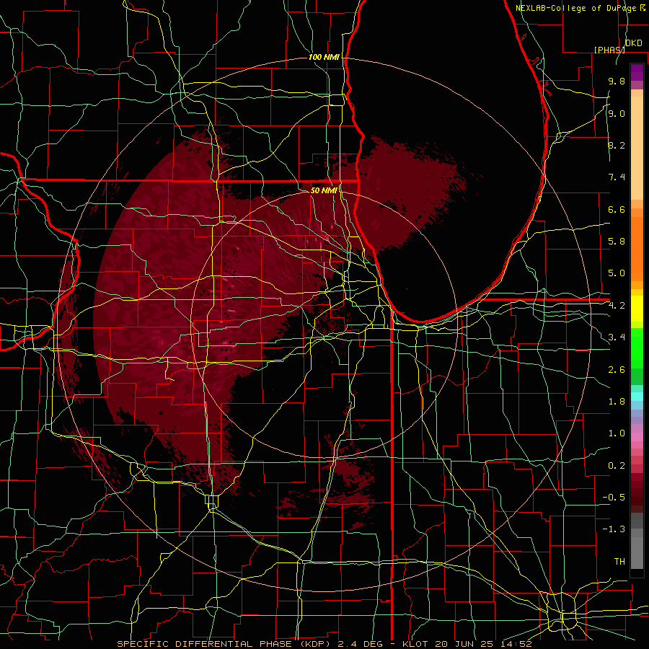Select the 7.4 value on the scale
Screen dimensions: 649x649
click(617, 177)
